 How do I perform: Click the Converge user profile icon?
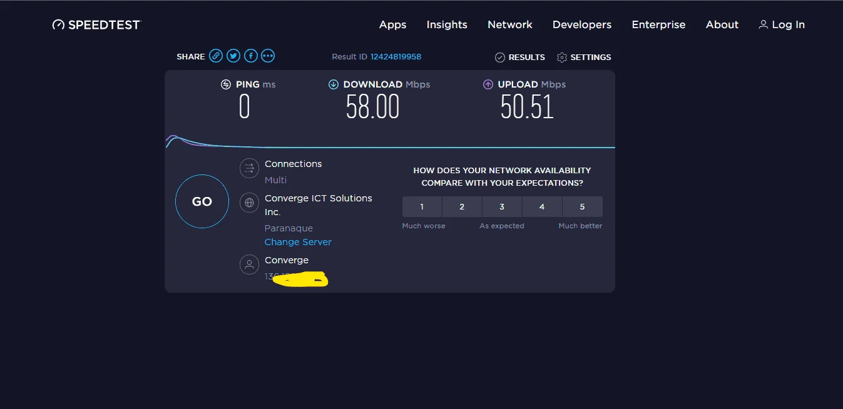pos(249,265)
